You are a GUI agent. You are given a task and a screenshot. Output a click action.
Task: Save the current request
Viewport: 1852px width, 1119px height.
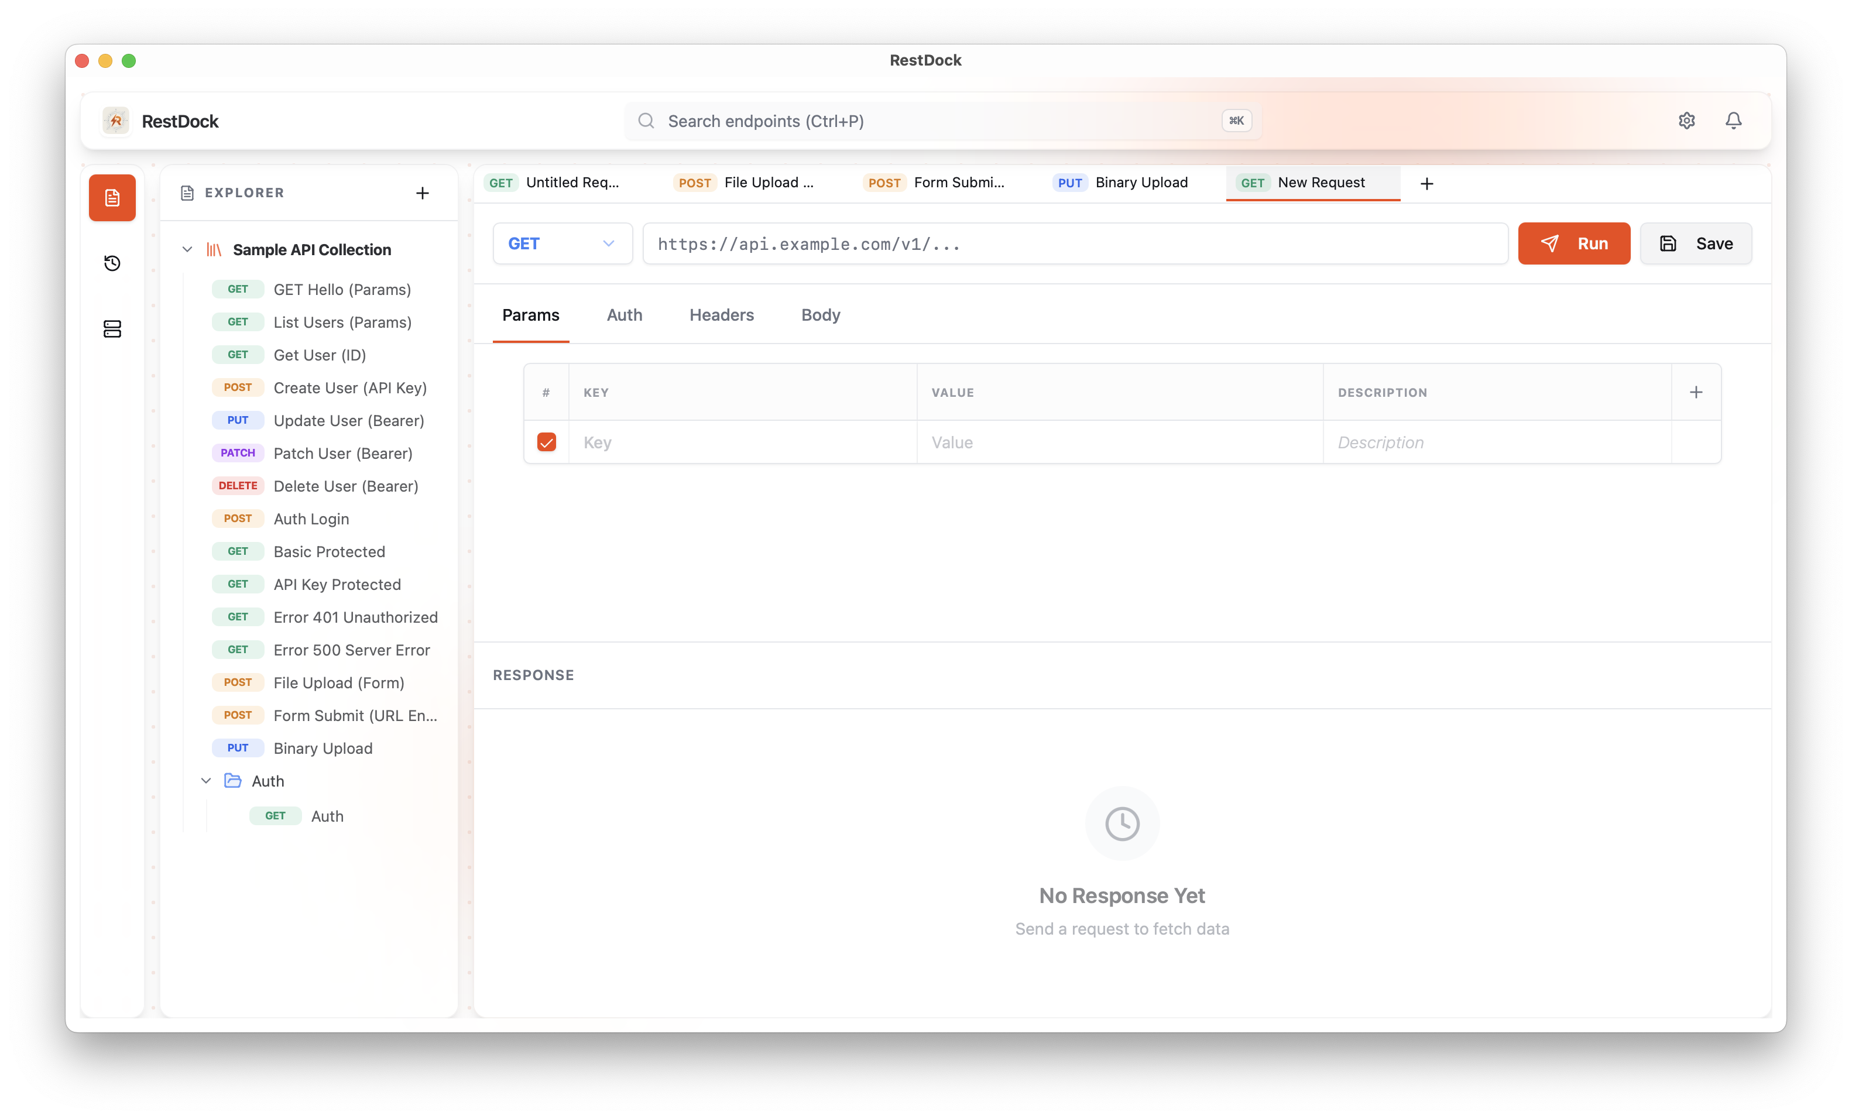1696,243
